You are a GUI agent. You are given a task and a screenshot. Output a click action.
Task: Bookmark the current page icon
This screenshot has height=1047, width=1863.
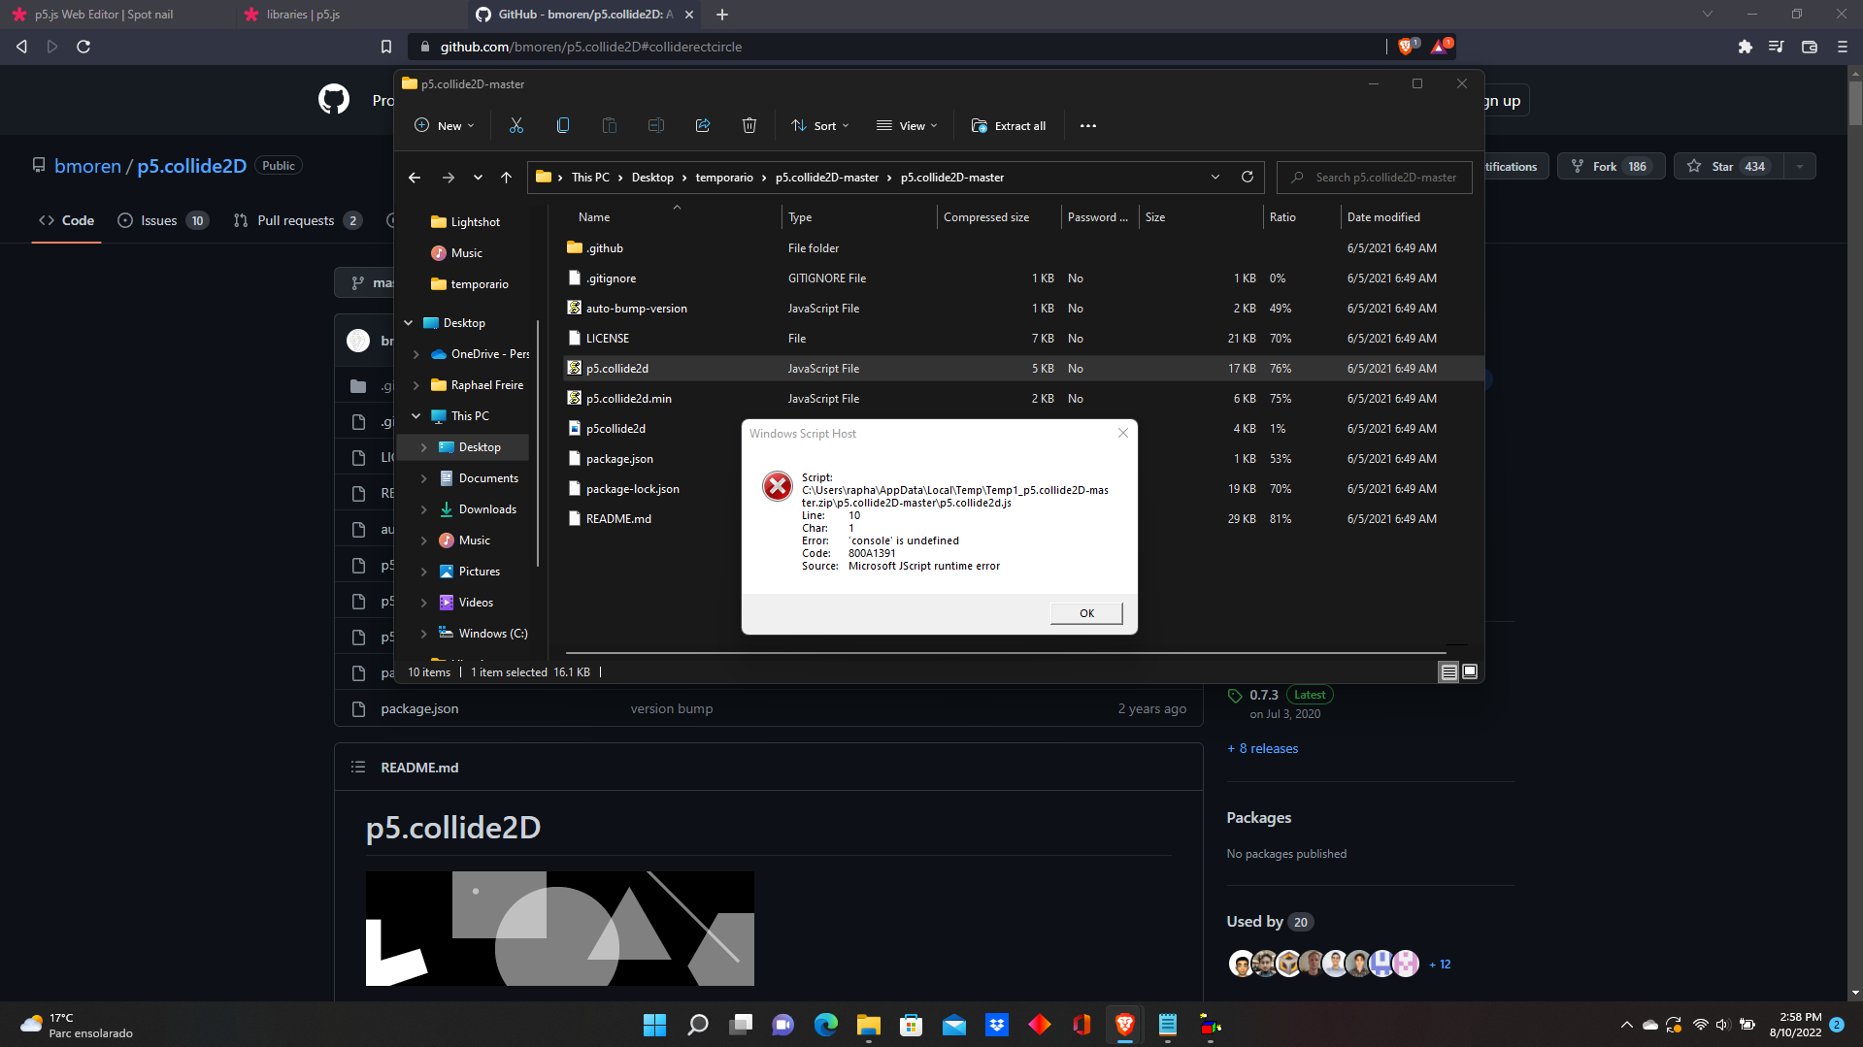(x=386, y=47)
